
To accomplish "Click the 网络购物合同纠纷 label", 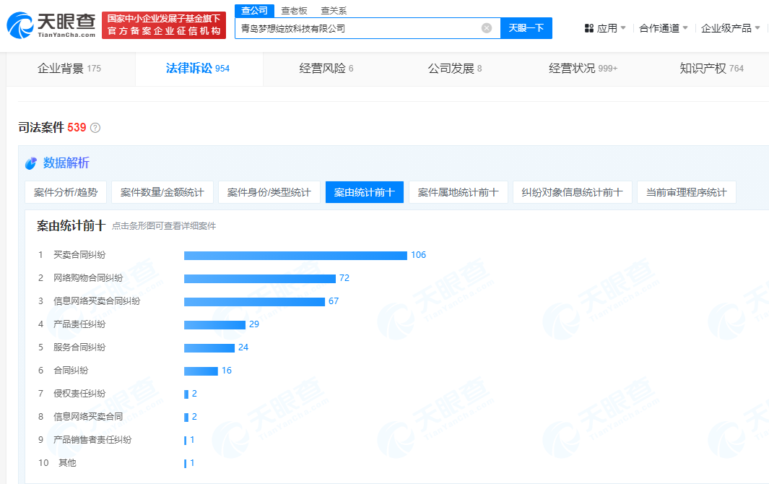I will click(88, 278).
